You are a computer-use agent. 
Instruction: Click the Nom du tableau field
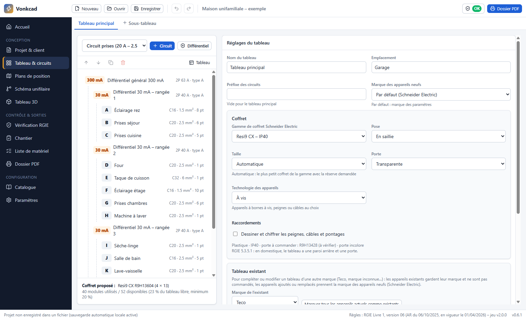pyautogui.click(x=297, y=67)
